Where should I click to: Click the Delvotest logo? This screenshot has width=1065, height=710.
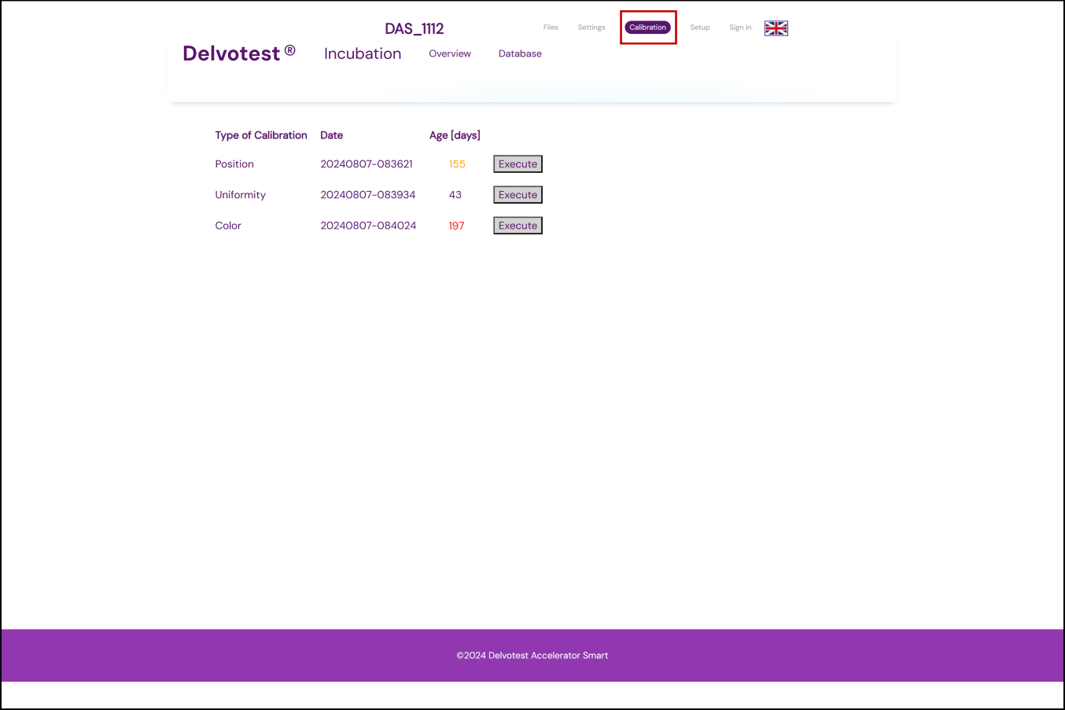238,53
